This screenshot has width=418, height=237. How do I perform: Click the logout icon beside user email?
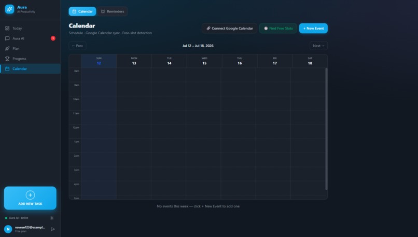[53, 229]
